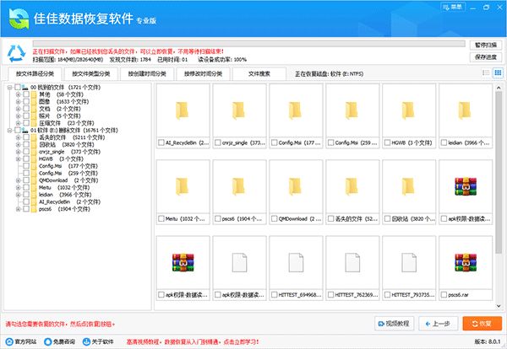This screenshot has height=349, width=507.
Task: Select the HITTEST_793735 file icon
Action: coord(409,262)
